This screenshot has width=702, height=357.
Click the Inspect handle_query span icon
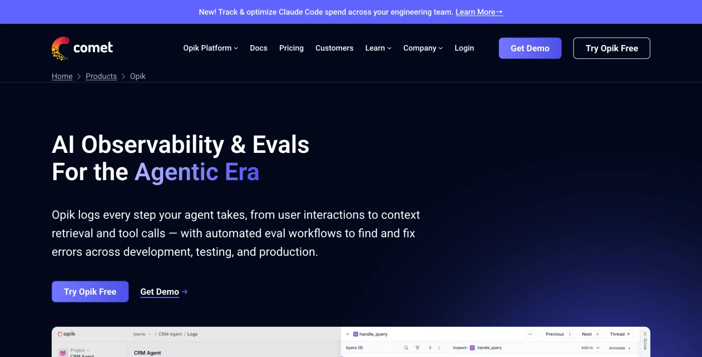click(472, 348)
